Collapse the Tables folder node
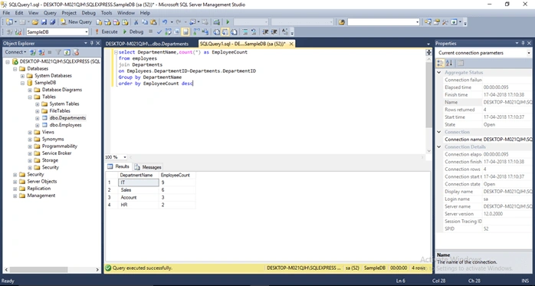 [30, 97]
